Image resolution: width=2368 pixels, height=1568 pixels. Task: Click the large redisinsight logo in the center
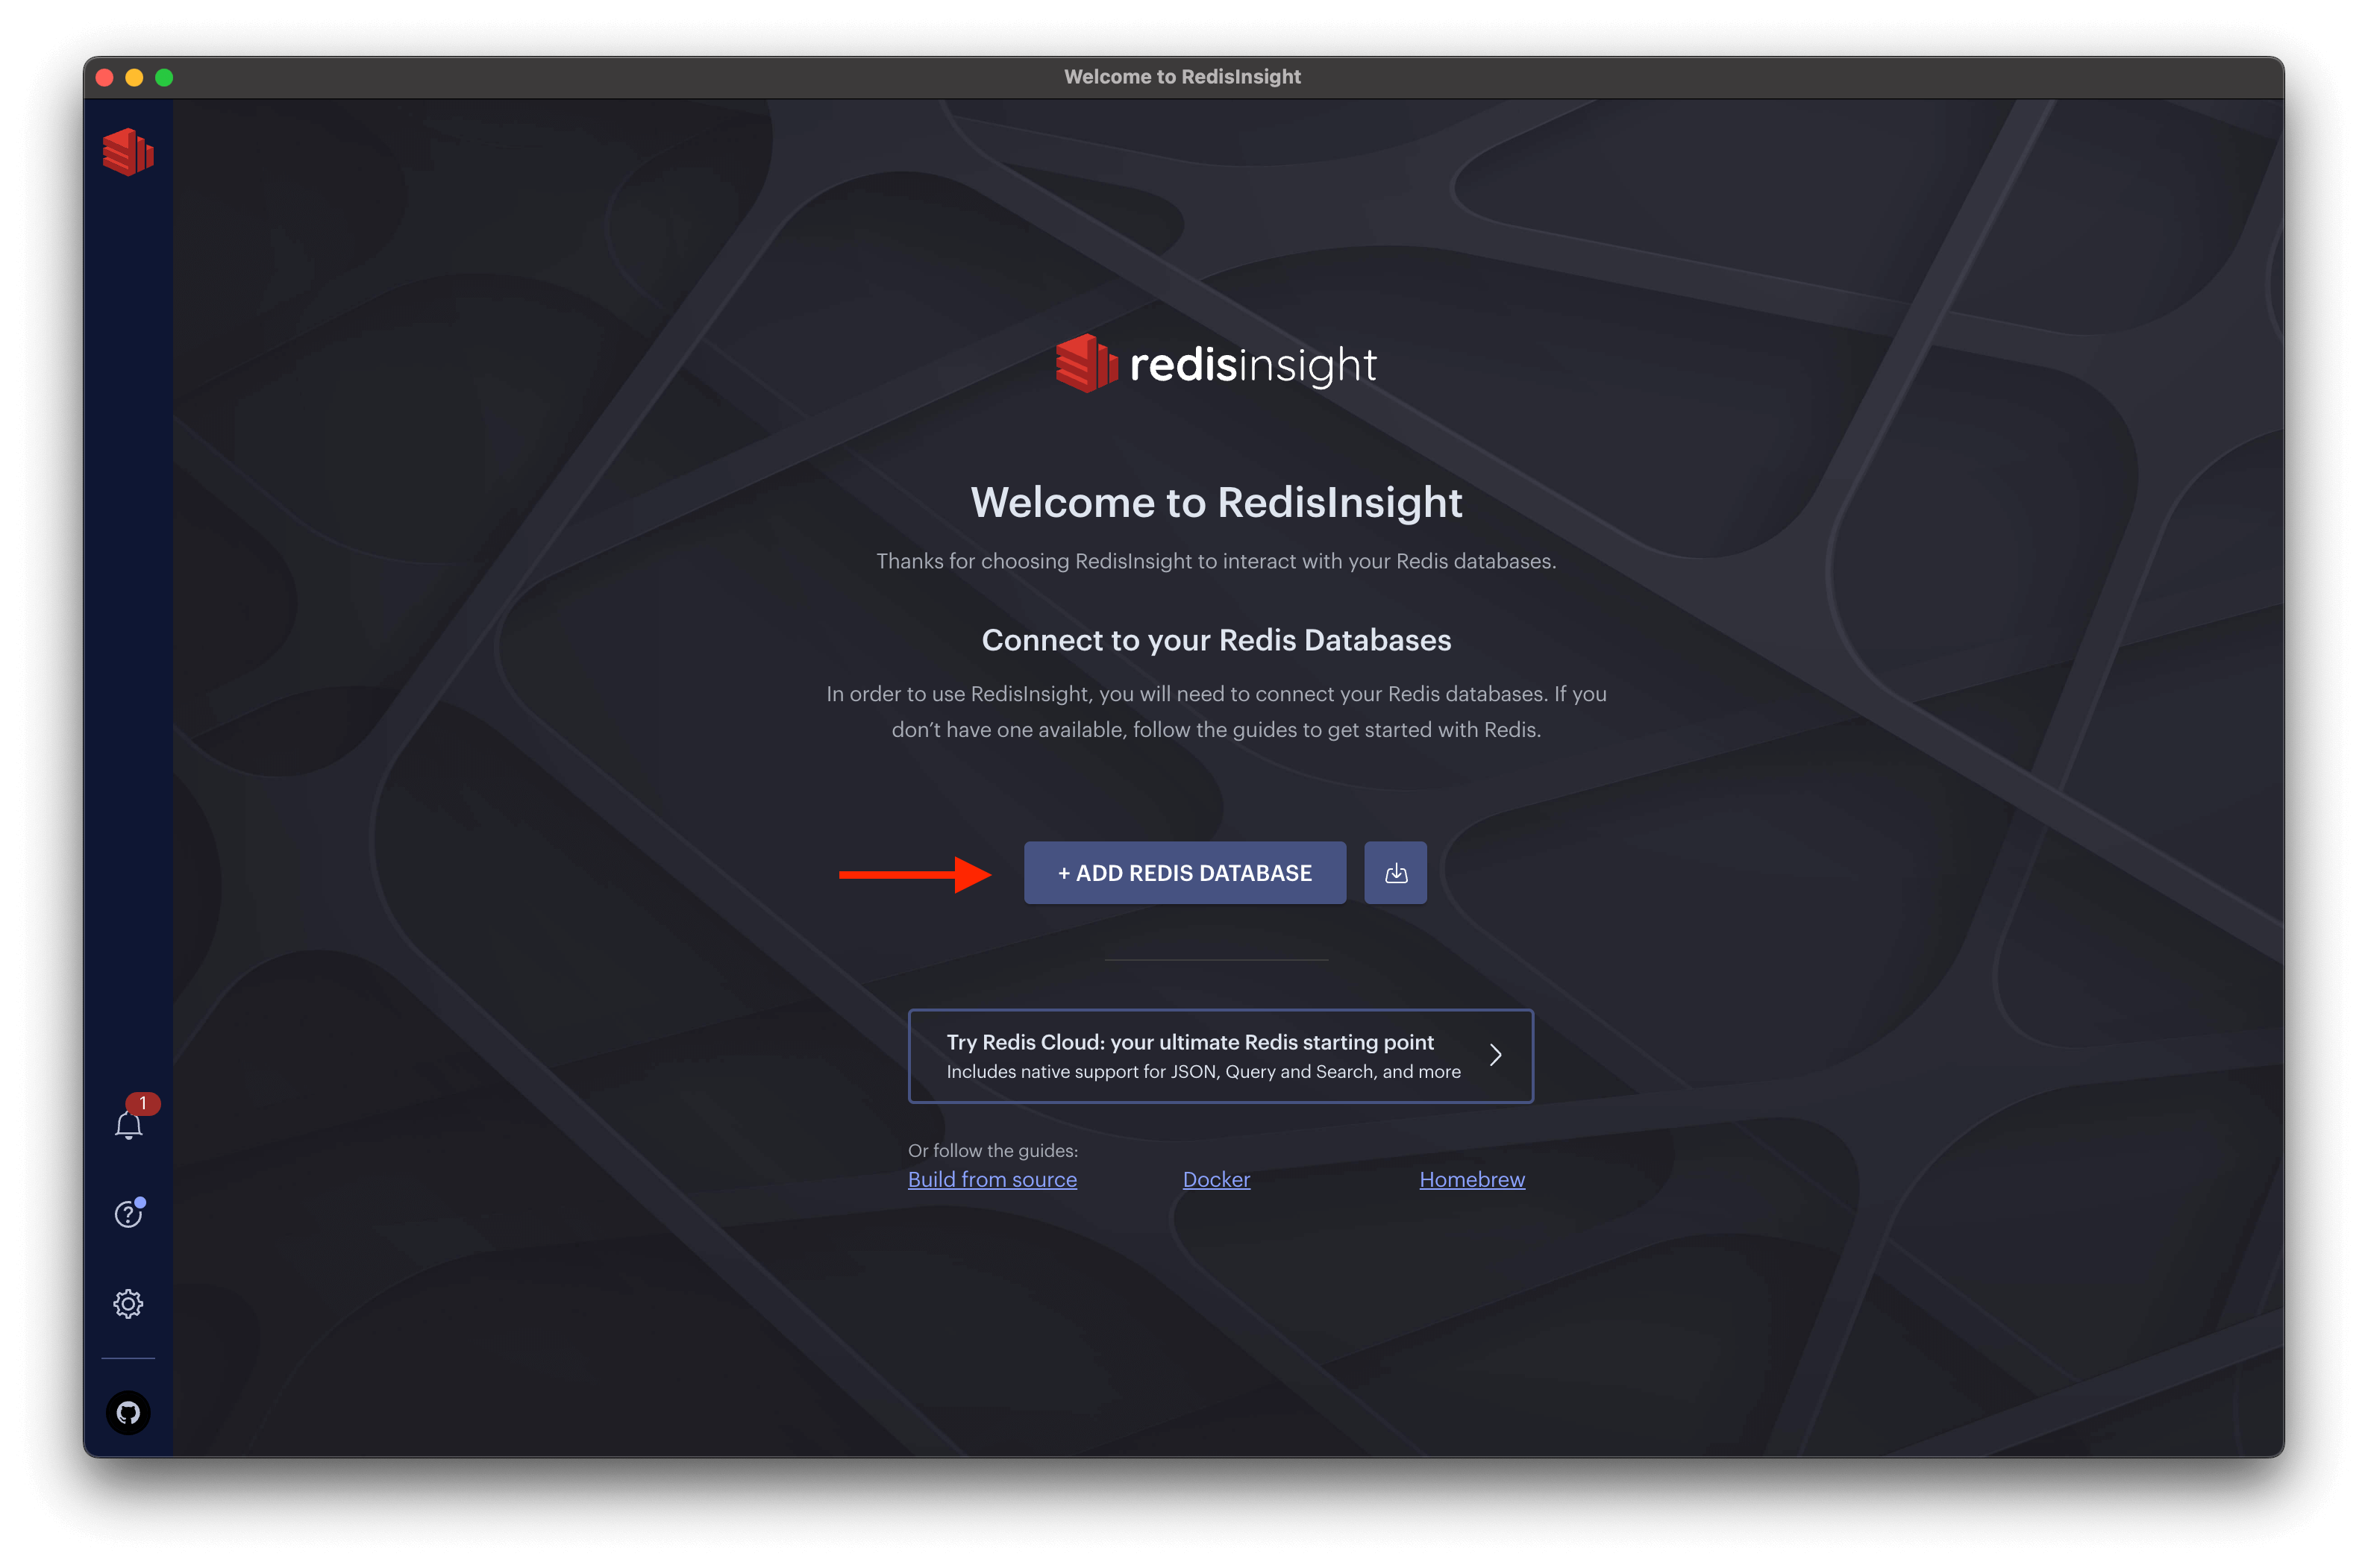1216,364
